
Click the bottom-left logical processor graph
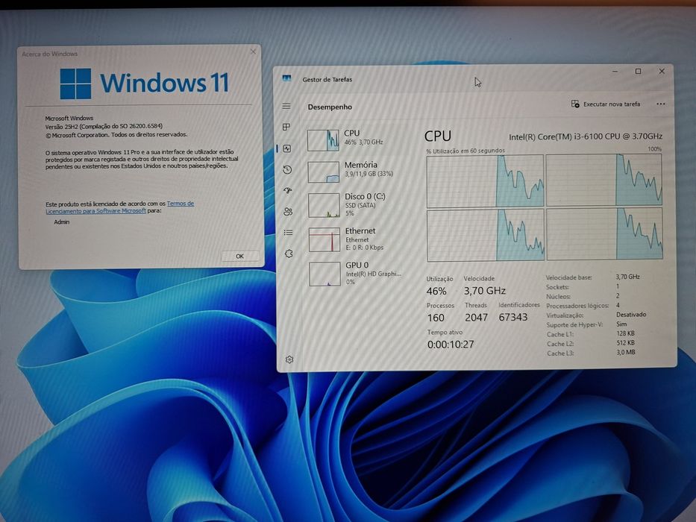486,235
